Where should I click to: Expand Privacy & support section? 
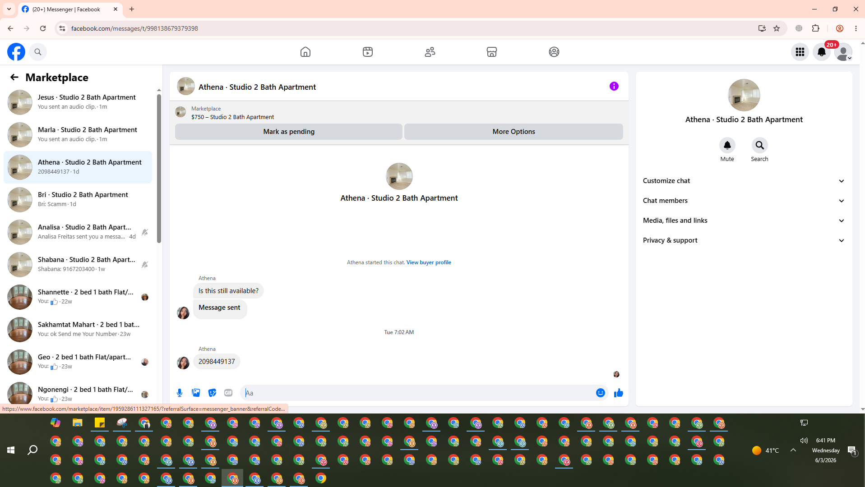click(x=744, y=240)
